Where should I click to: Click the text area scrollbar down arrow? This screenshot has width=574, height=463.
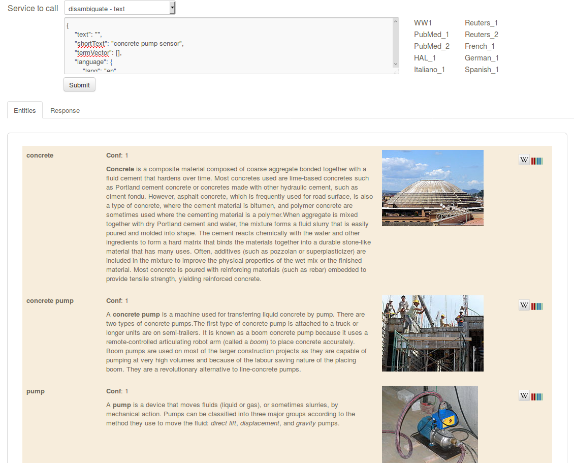pos(395,64)
